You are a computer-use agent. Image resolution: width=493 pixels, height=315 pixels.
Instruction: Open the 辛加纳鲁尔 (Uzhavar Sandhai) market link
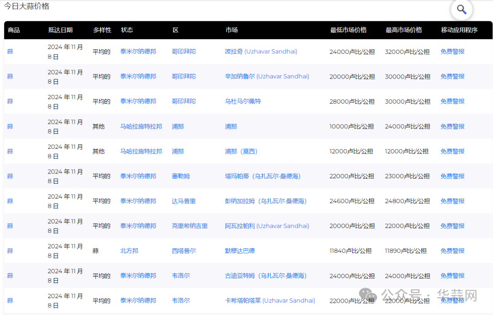[x=267, y=76]
